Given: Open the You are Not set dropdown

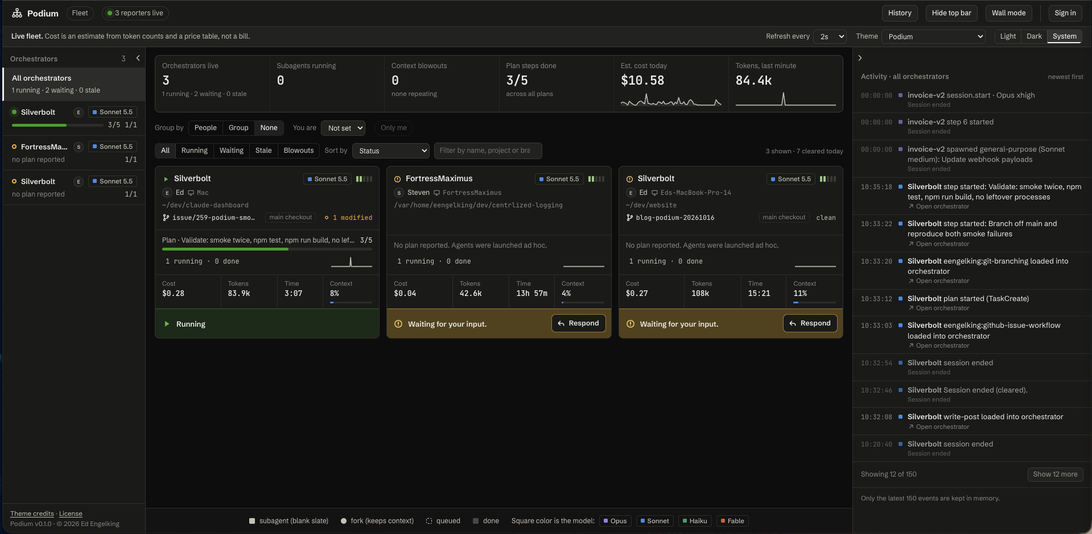Looking at the screenshot, I should (x=343, y=128).
